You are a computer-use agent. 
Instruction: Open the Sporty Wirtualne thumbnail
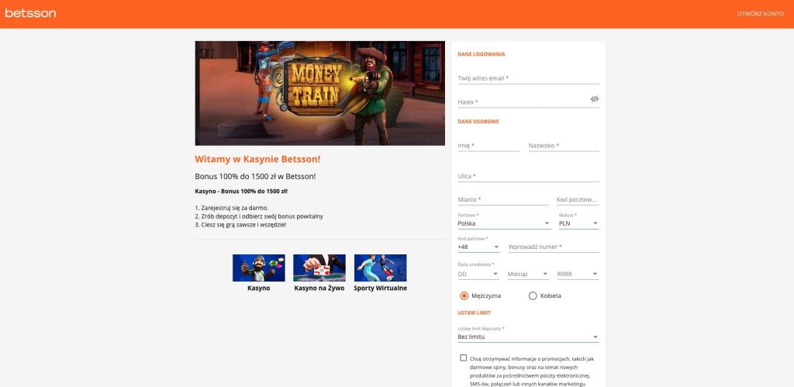click(380, 268)
